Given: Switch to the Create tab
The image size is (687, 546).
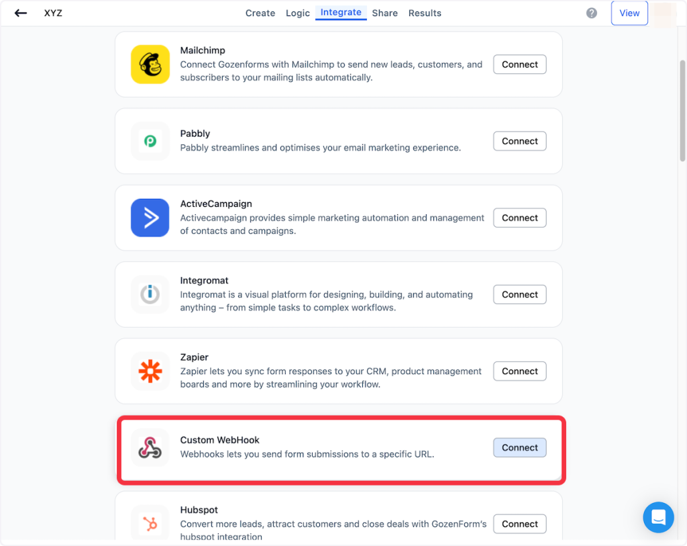Looking at the screenshot, I should [x=260, y=13].
